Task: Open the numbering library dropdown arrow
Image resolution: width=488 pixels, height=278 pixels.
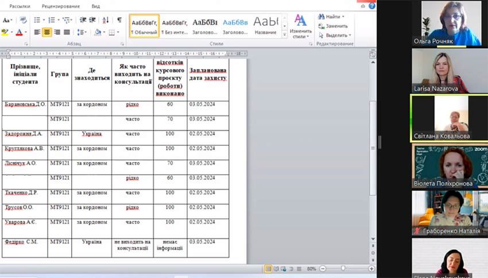Action: (x=59, y=20)
